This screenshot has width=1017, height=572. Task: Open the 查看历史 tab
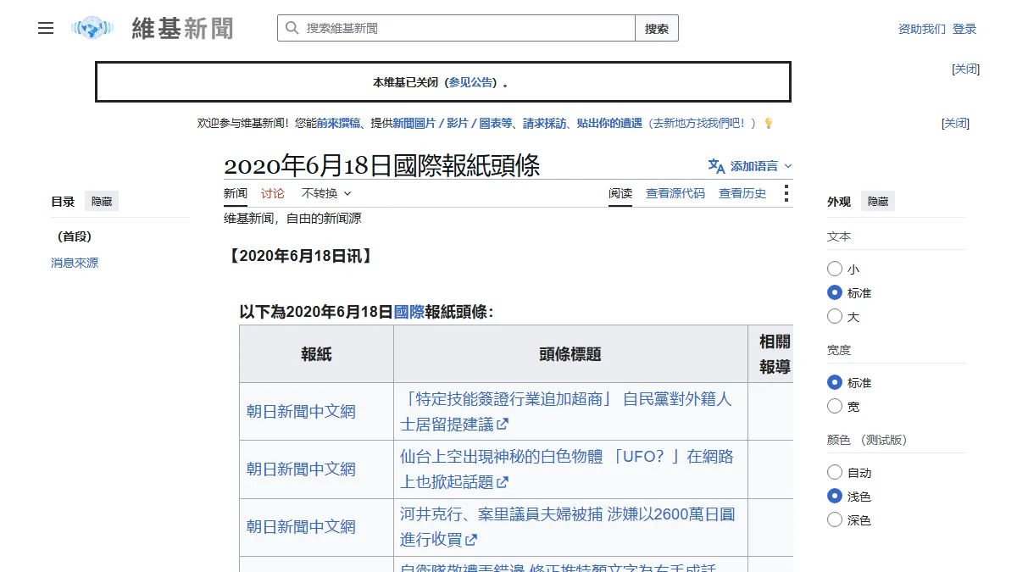[742, 193]
